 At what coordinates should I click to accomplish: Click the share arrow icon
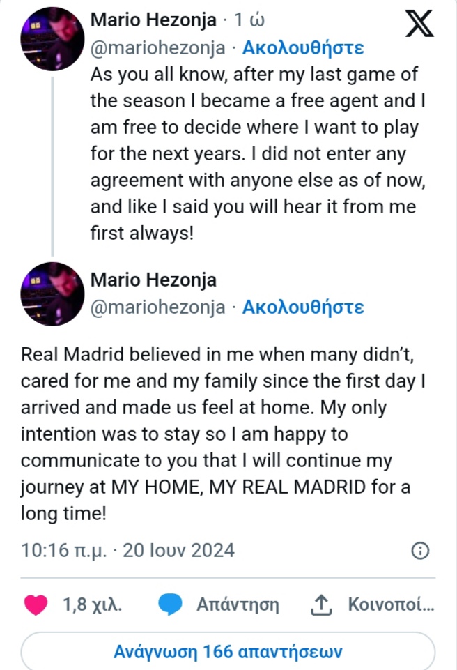pyautogui.click(x=320, y=604)
